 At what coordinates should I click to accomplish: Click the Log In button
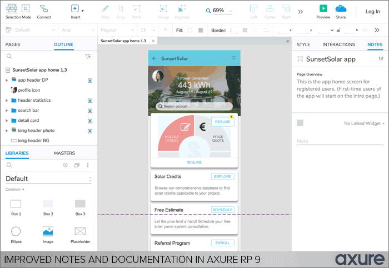pos(373,12)
